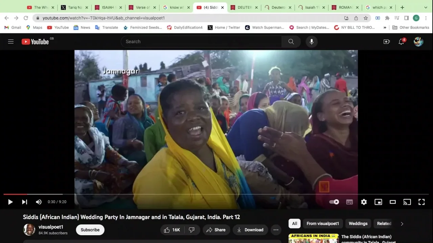The image size is (433, 243).
Task: Play the video with the play button
Action: click(10, 202)
